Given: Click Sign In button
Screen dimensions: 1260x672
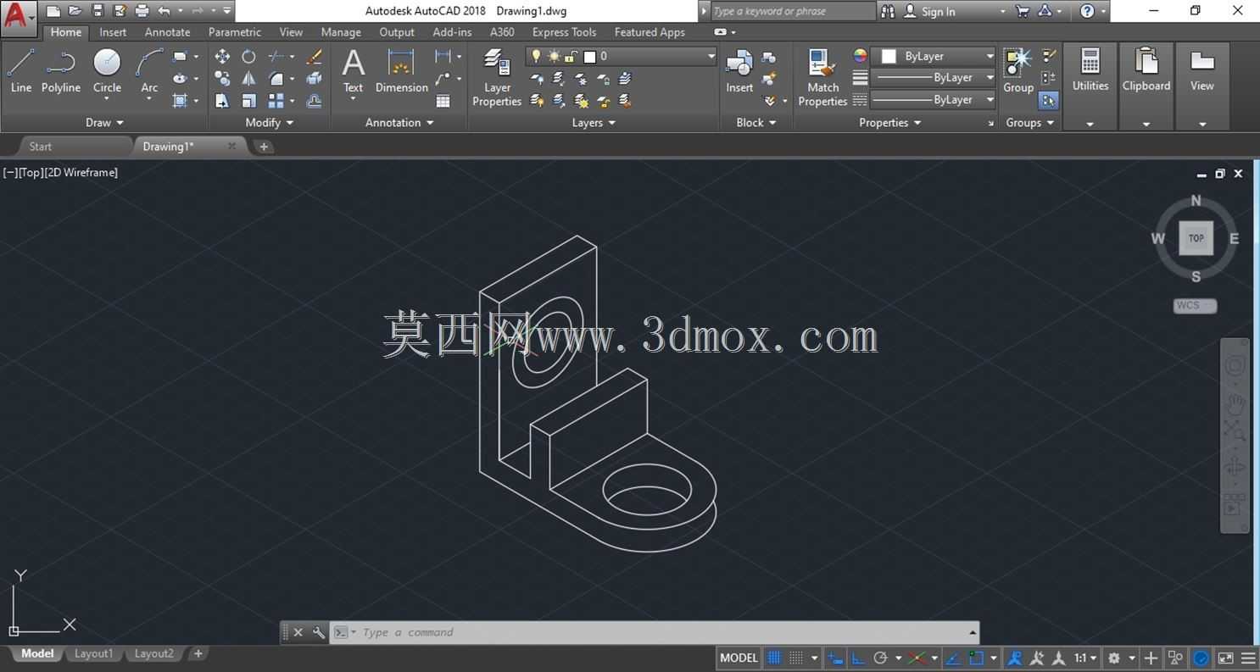Looking at the screenshot, I should (x=938, y=12).
